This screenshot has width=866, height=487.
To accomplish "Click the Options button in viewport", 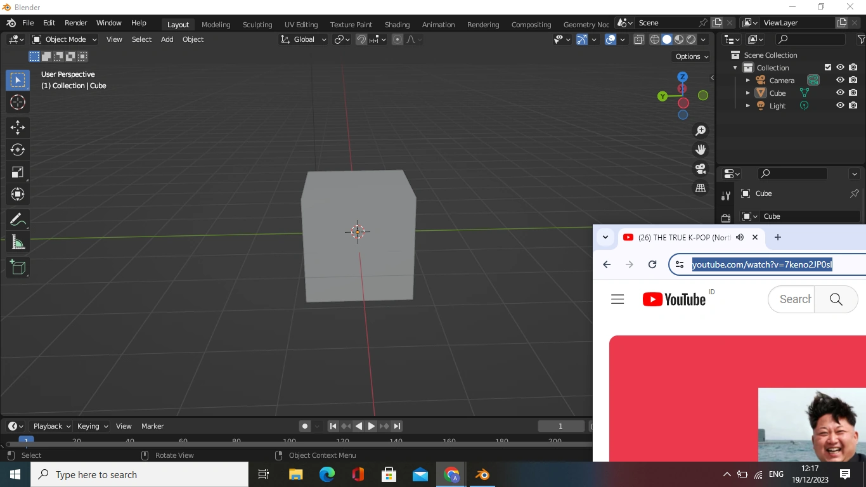I will [x=692, y=56].
